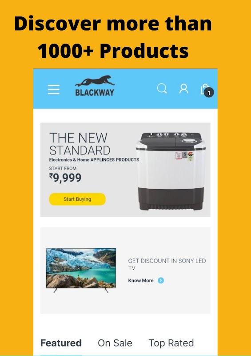
Task: Click the BLACKWAY brand name text
Action: point(95,93)
